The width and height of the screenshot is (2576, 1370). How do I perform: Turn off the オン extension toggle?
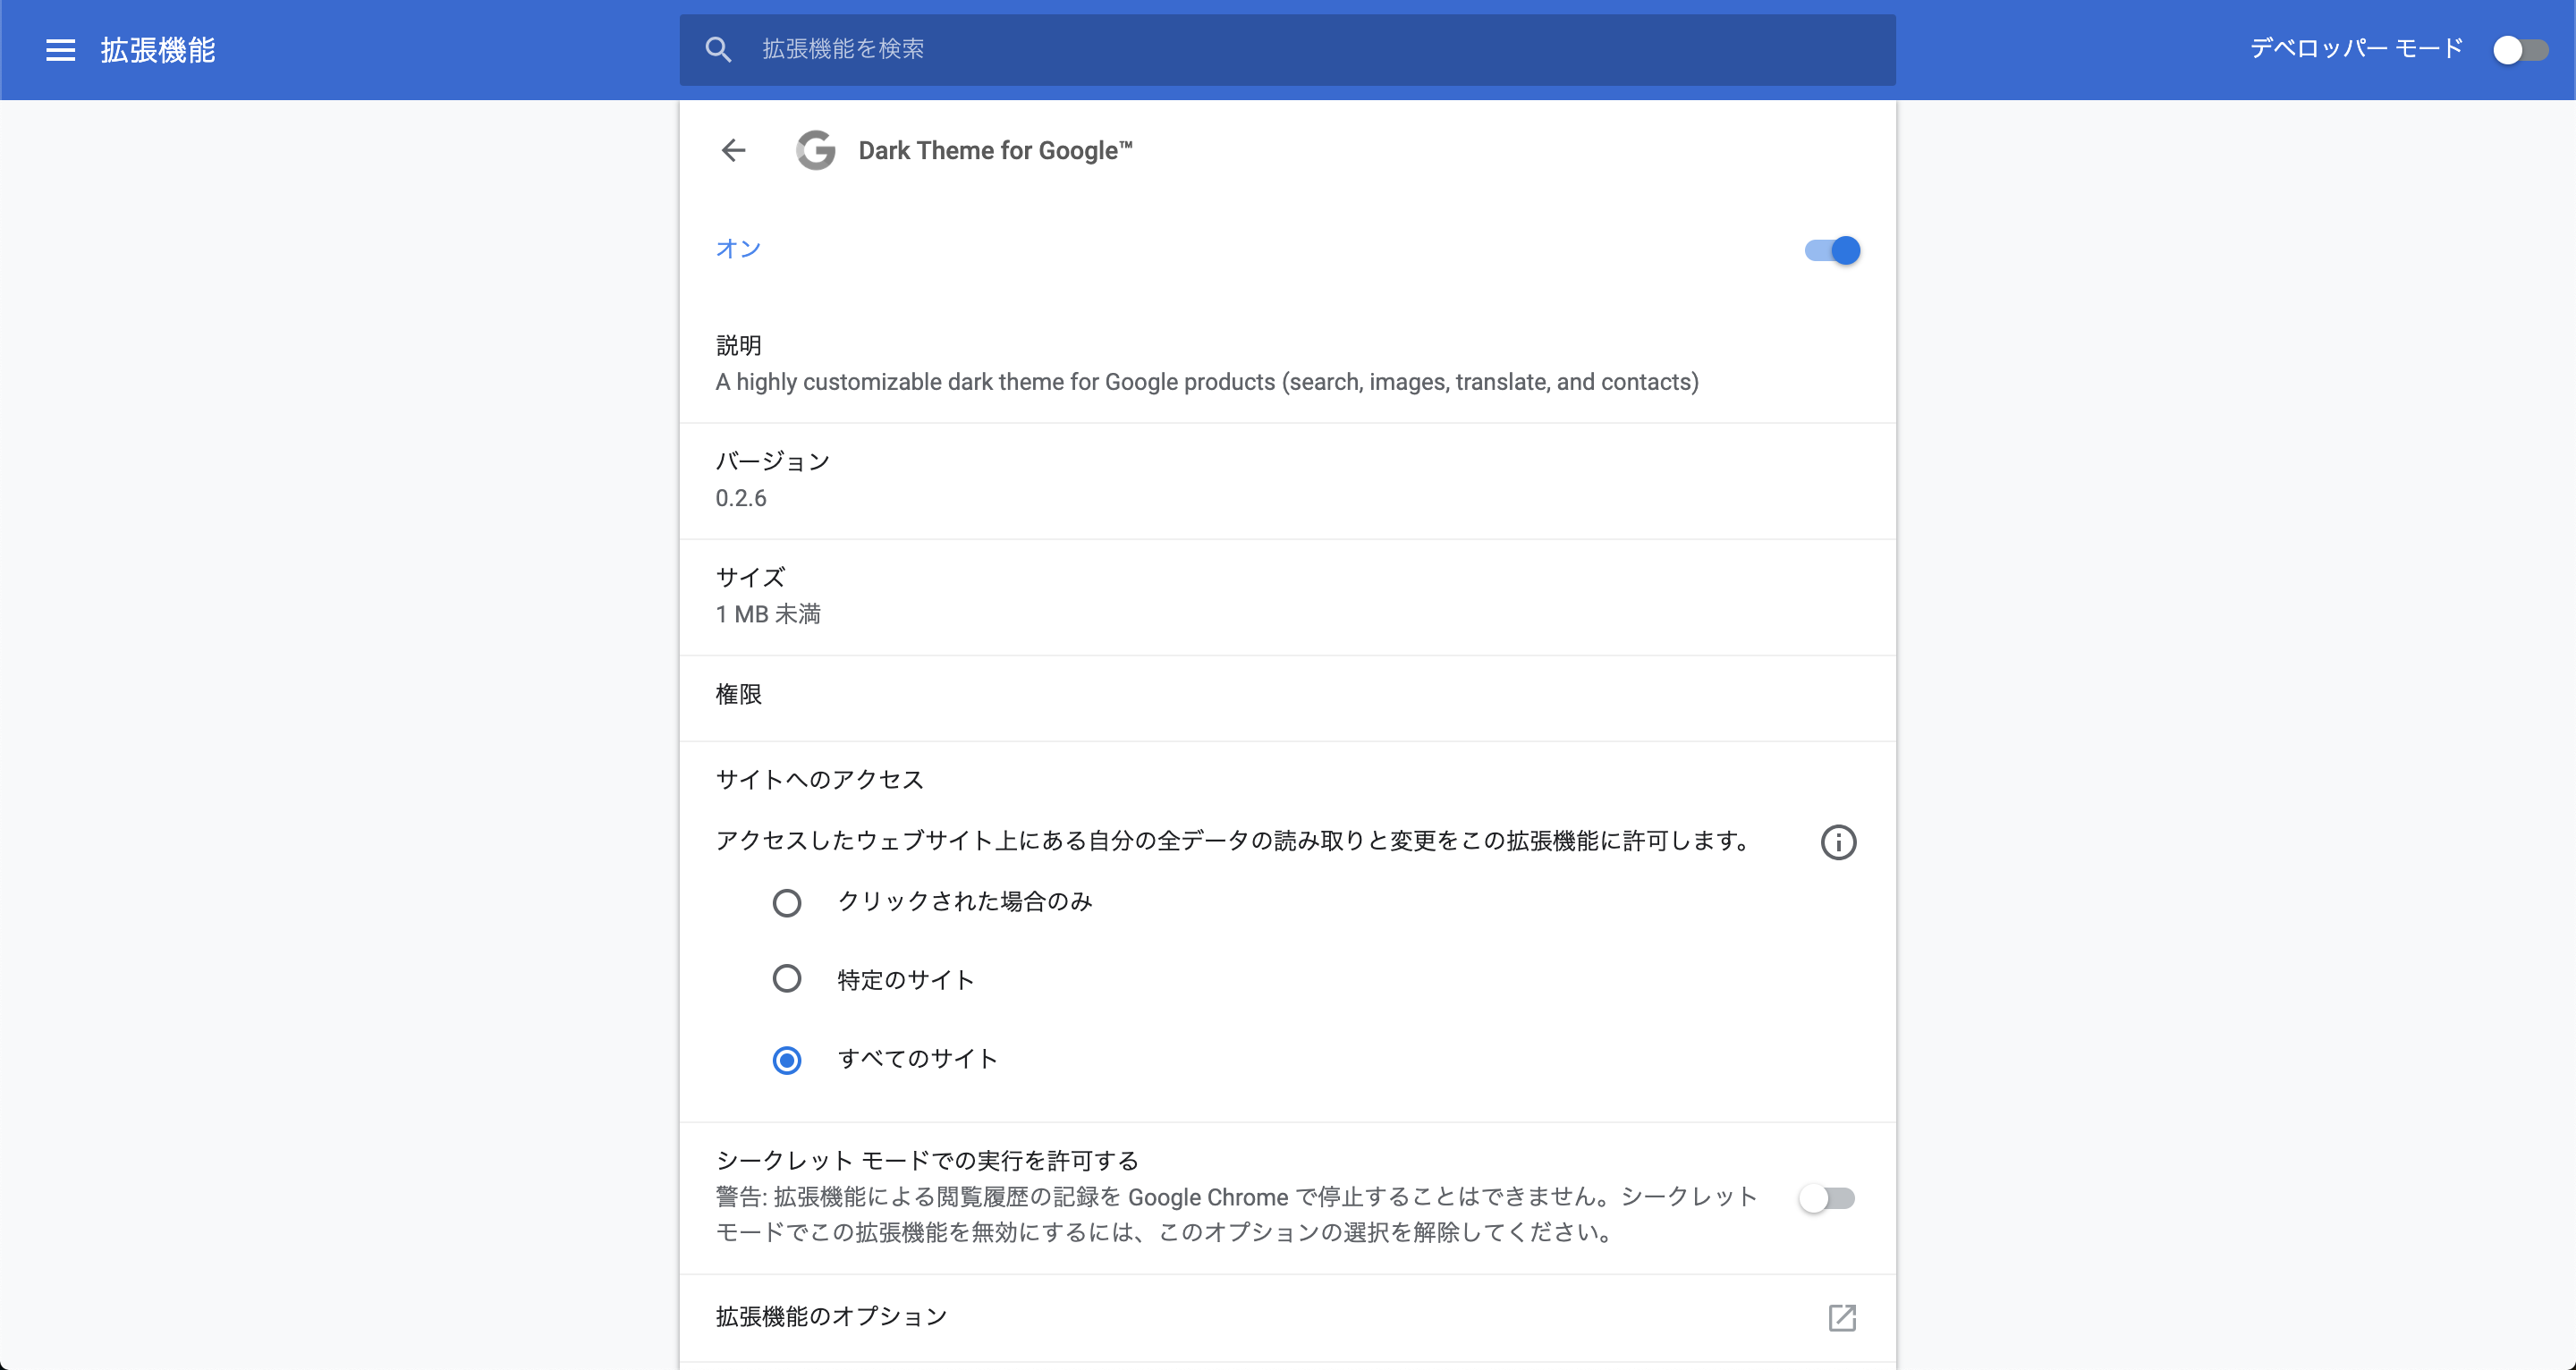click(1832, 250)
